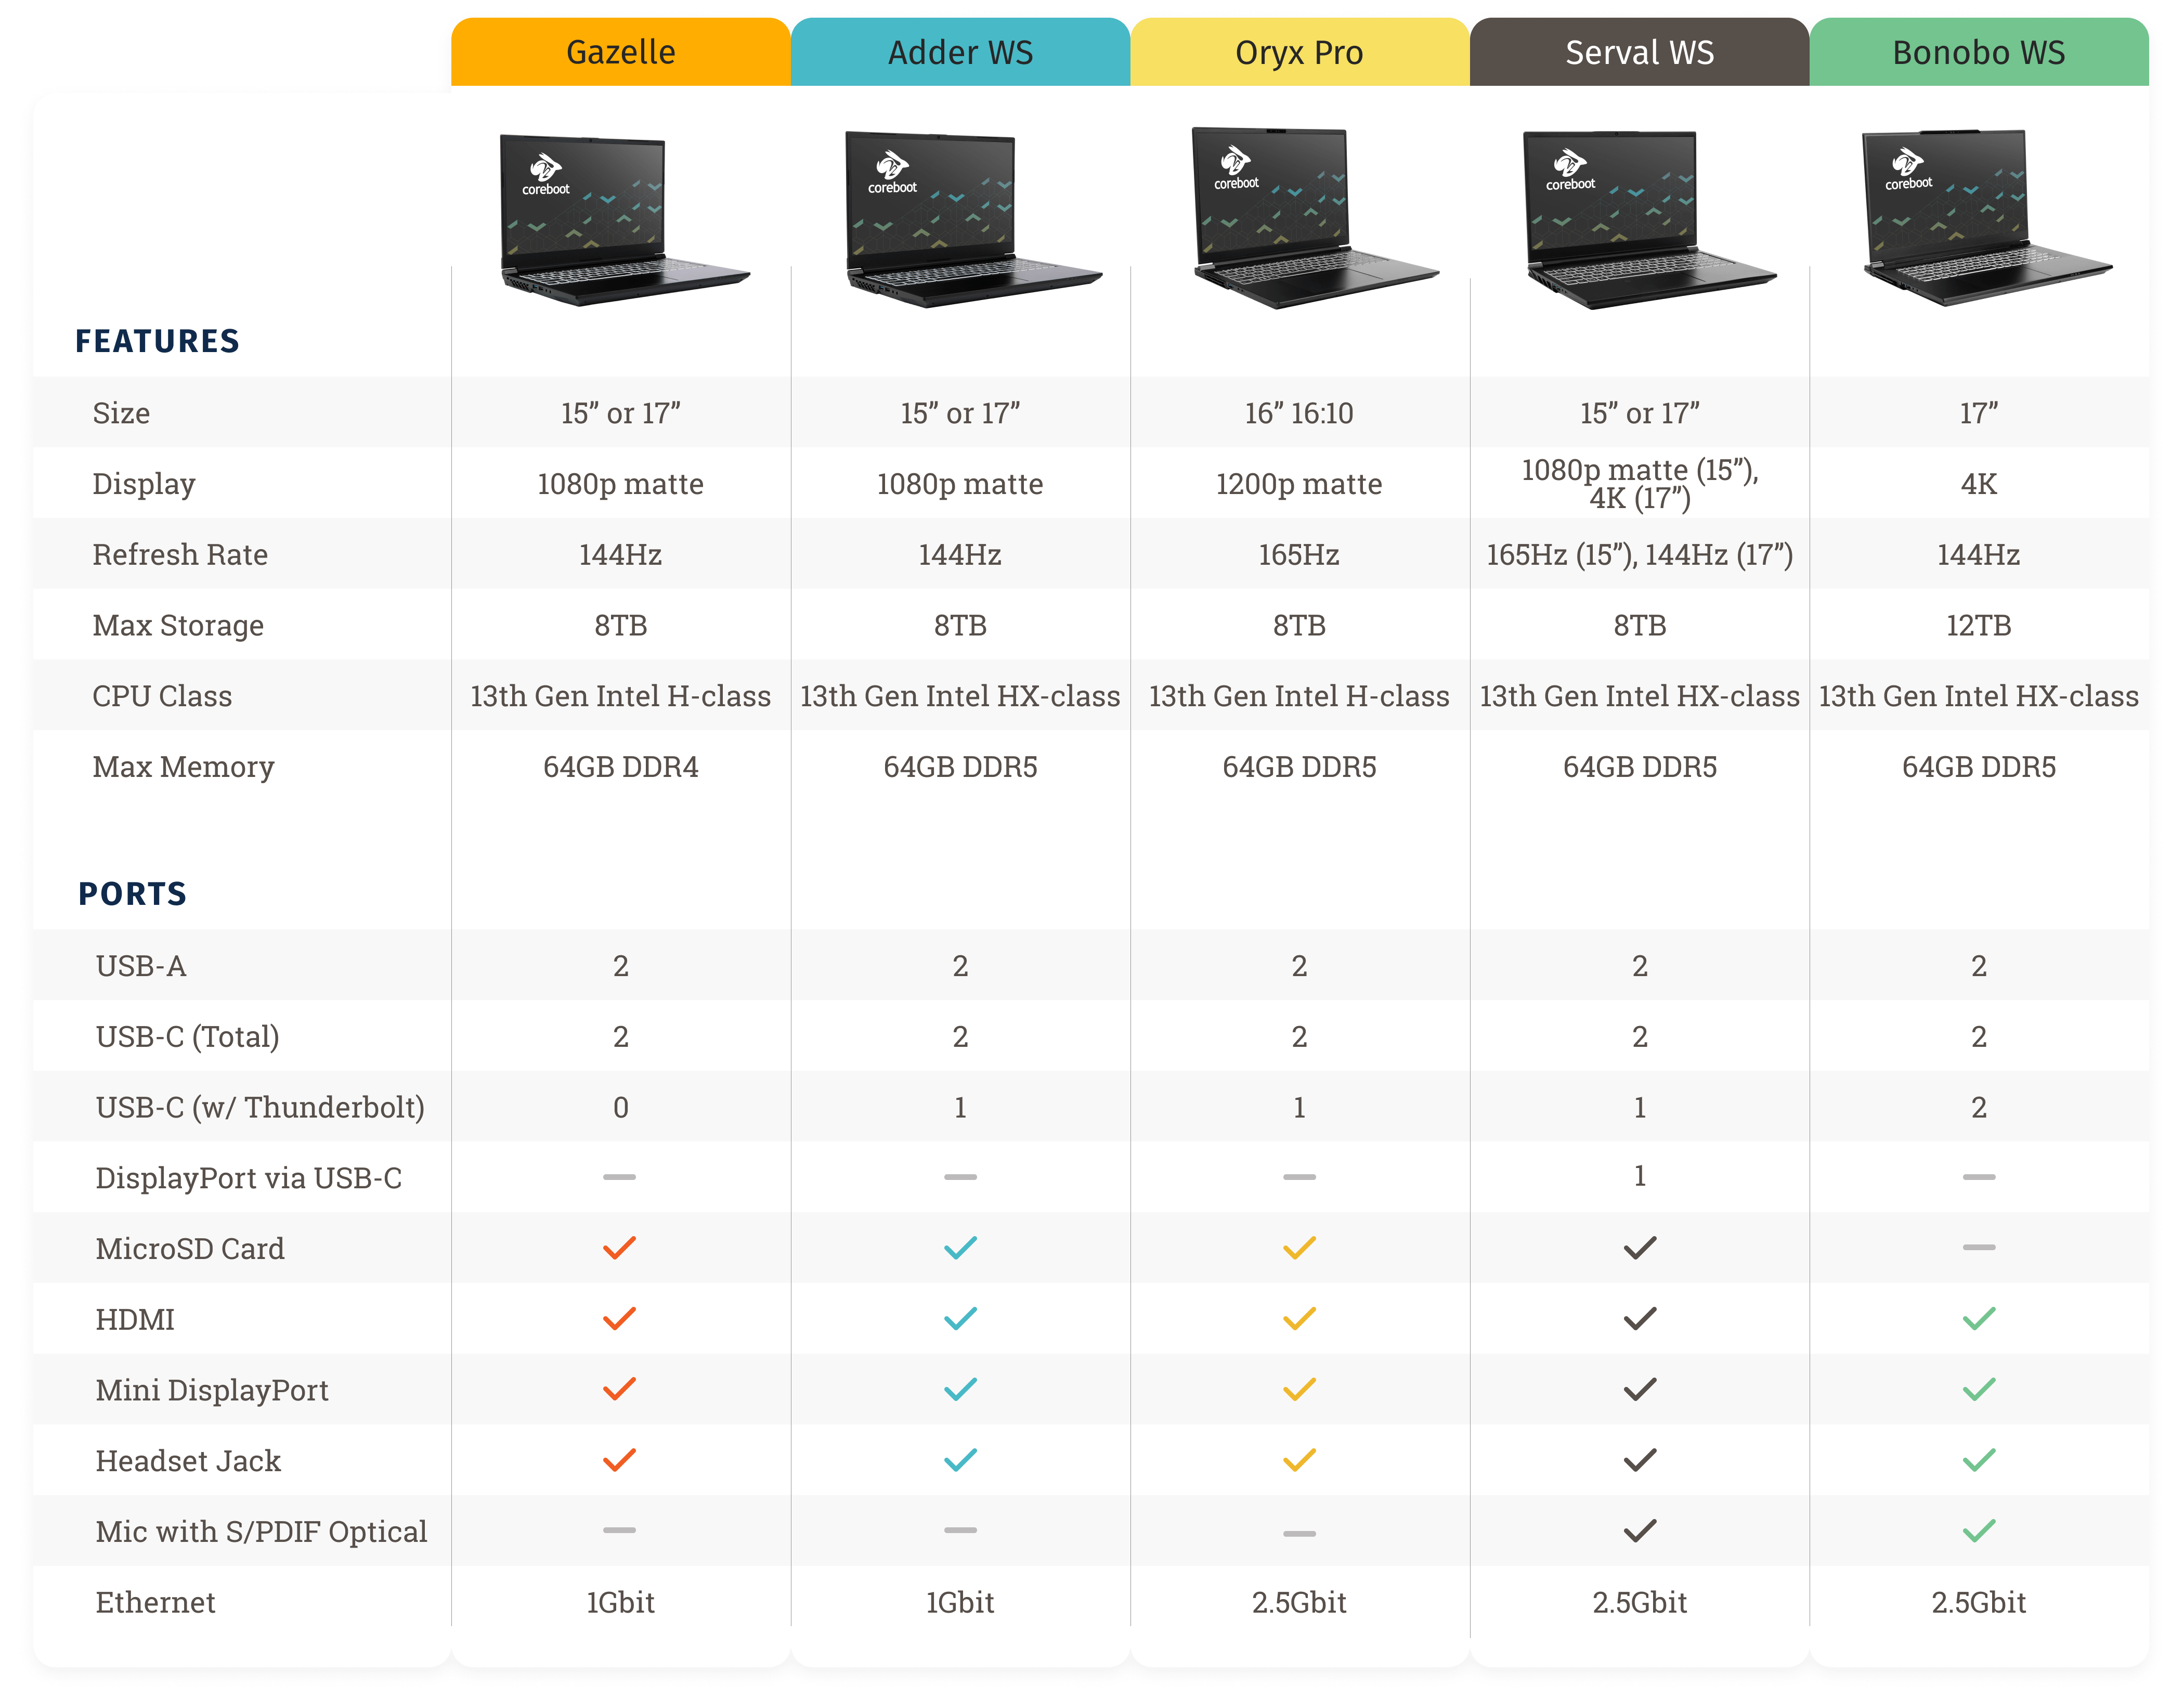Viewport: 2184px width, 1700px height.
Task: Click the Mic with S/PDIF Optical label
Action: click(261, 1531)
